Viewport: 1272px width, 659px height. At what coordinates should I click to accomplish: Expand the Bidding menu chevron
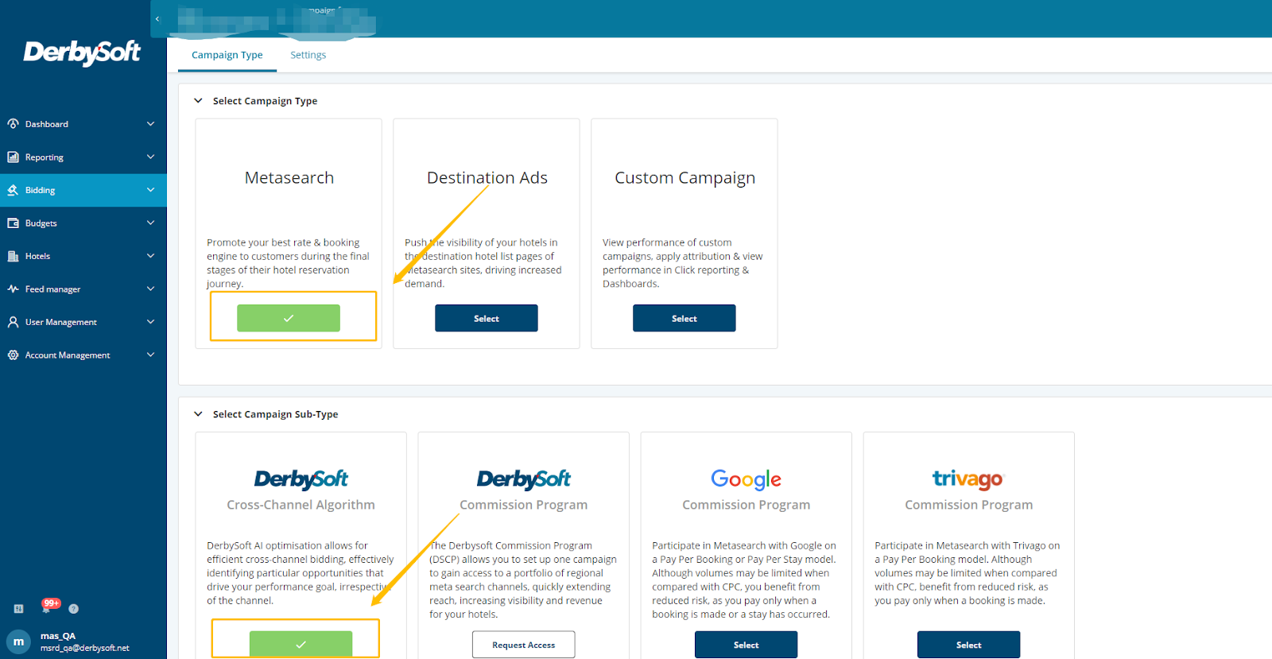[150, 190]
